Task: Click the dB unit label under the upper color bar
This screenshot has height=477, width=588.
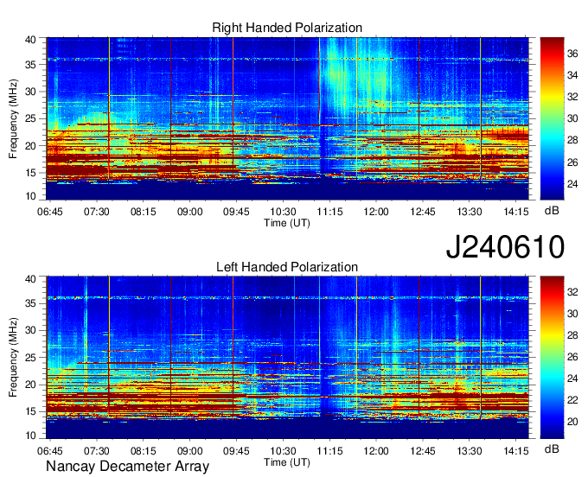Action: [552, 211]
